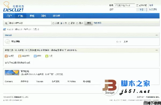Open the 漫游平台 friend link
This screenshot has height=105, width=161.
point(24,82)
